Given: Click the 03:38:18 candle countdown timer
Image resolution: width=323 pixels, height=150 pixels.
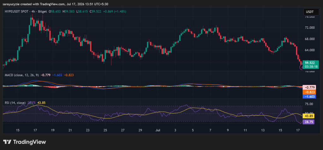Looking at the screenshot, I should (311, 67).
